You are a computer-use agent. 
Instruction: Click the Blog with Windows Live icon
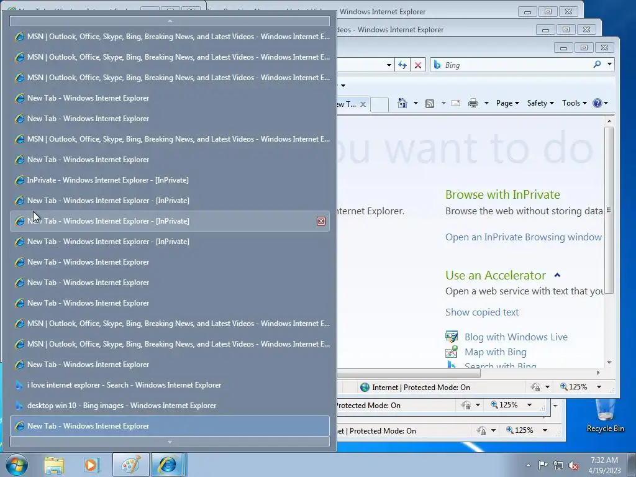(x=452, y=337)
